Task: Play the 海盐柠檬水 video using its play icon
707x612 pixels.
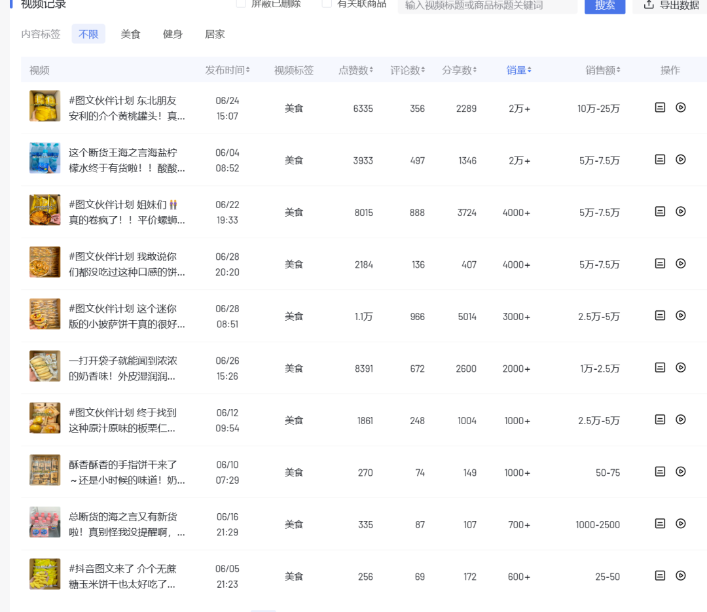Action: click(x=681, y=158)
